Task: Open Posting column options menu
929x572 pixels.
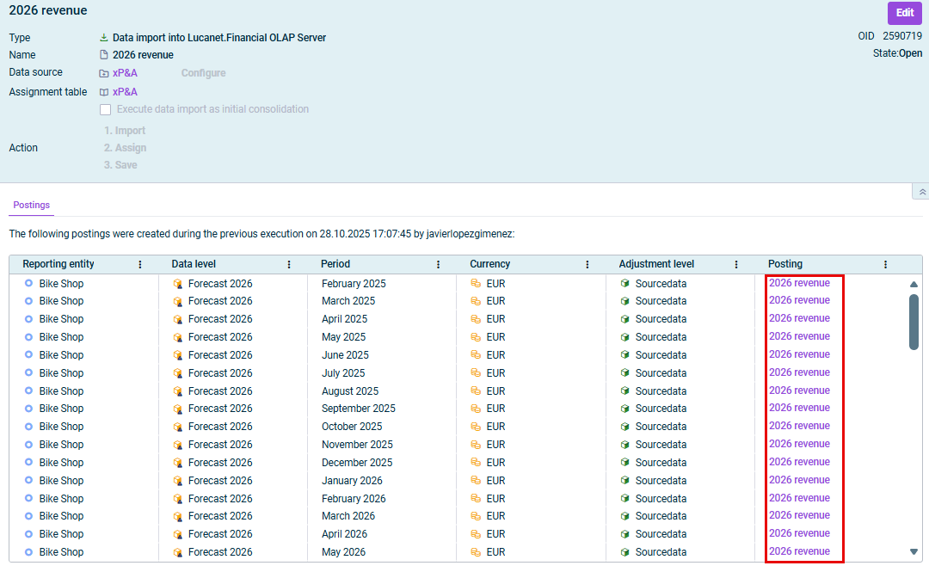Action: coord(886,264)
